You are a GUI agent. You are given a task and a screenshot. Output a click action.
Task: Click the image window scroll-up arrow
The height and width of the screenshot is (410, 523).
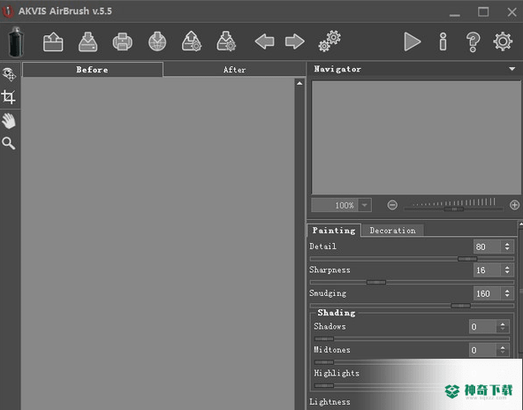pyautogui.click(x=299, y=83)
